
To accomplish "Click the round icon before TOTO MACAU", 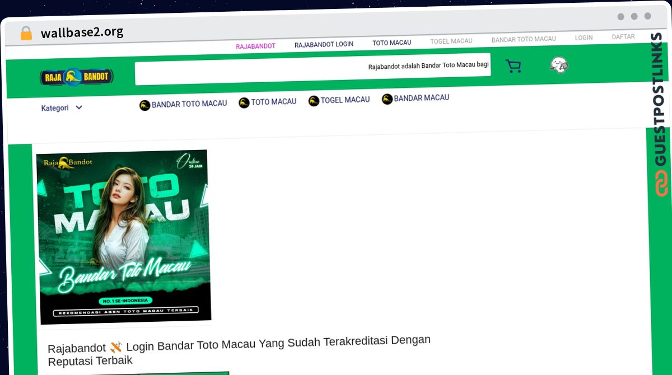I will point(244,102).
